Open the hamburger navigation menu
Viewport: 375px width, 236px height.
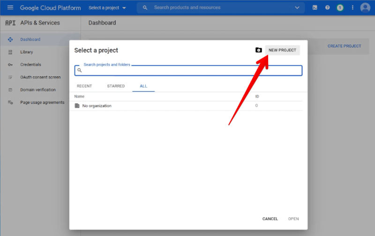tap(10, 7)
